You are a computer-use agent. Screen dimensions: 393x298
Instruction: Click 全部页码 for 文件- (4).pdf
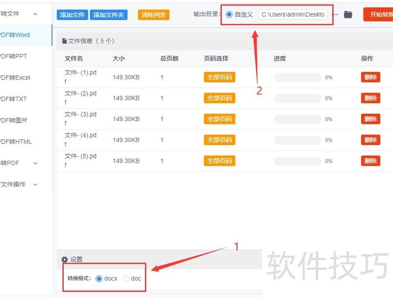tap(220, 140)
